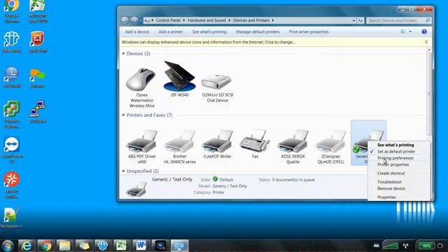Open Windows Explorer folder in taskbar
The width and height of the screenshot is (448, 252).
point(65,246)
